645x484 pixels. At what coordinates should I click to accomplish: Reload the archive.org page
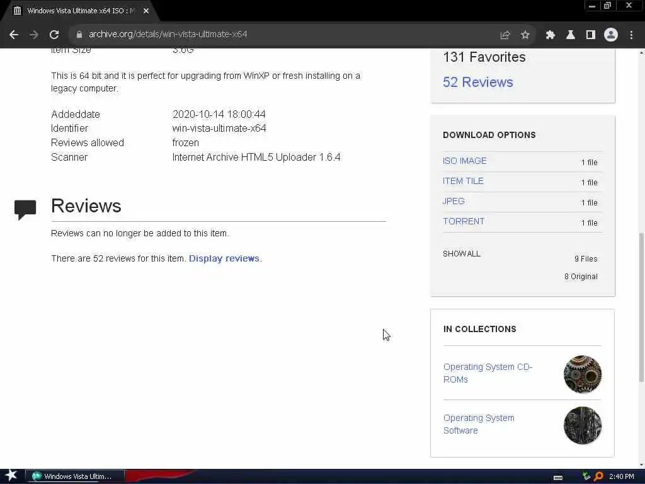pyautogui.click(x=54, y=35)
